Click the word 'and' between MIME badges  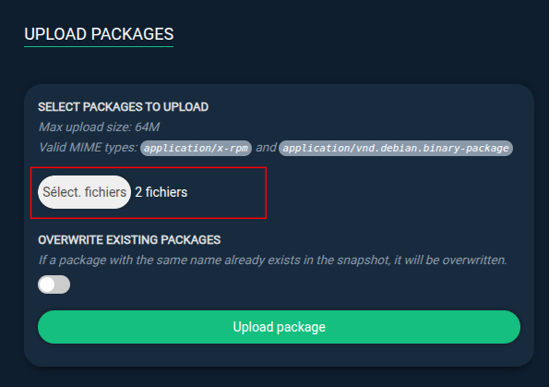coord(266,147)
